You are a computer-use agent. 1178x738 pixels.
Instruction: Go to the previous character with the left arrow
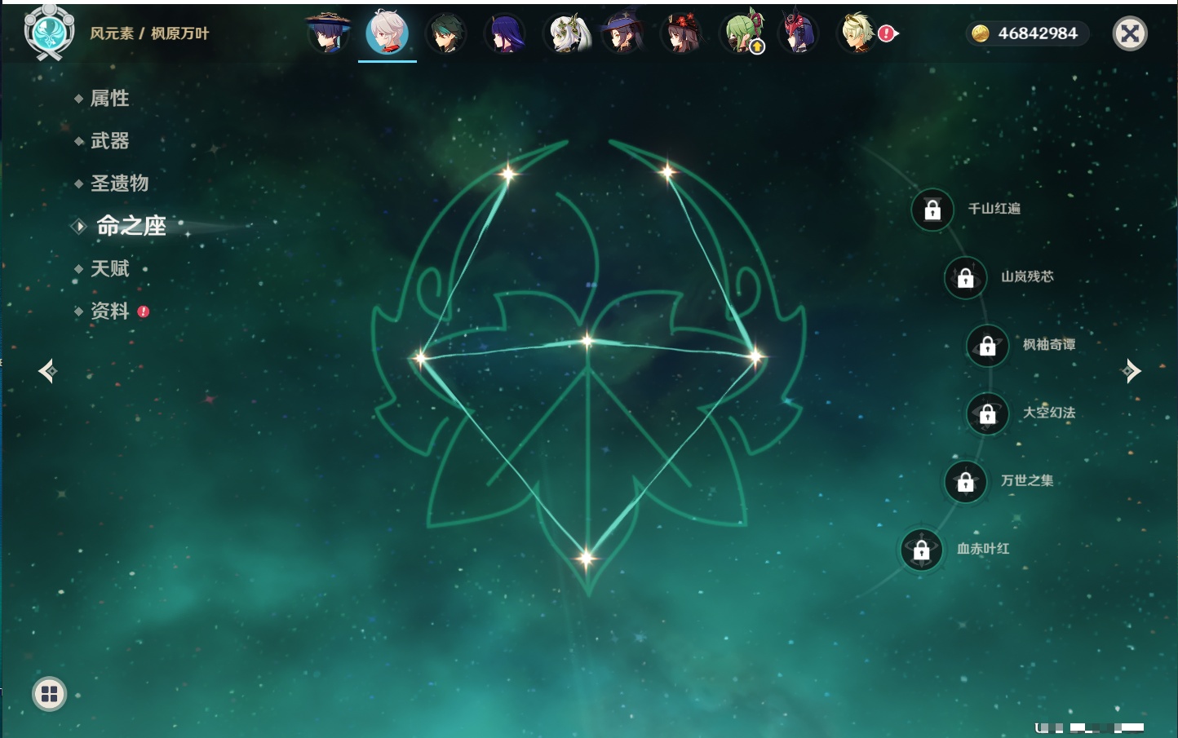(x=47, y=372)
